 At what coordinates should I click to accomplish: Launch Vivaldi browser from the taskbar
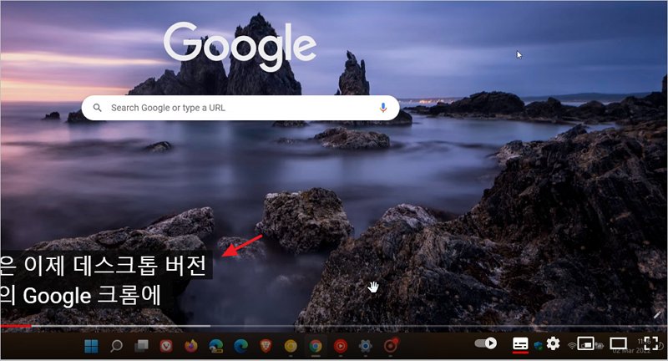[166, 345]
